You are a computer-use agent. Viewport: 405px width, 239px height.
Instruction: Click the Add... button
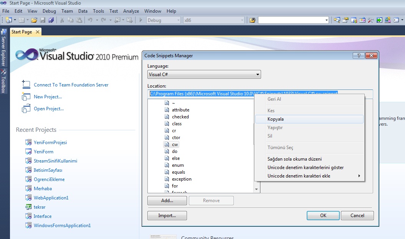click(167, 201)
